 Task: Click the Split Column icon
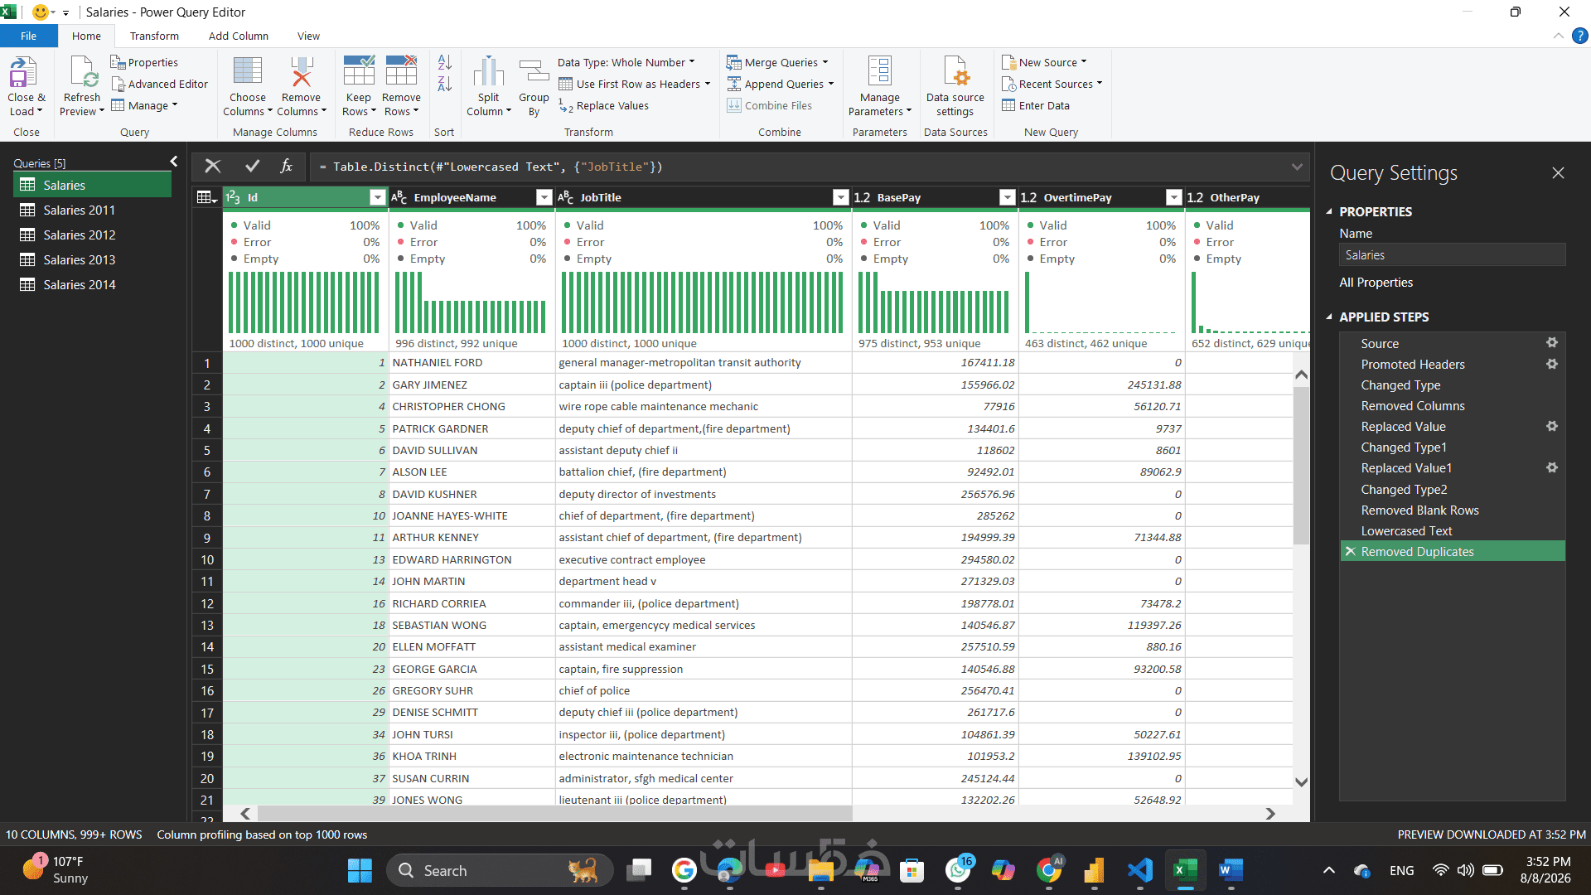pyautogui.click(x=489, y=72)
